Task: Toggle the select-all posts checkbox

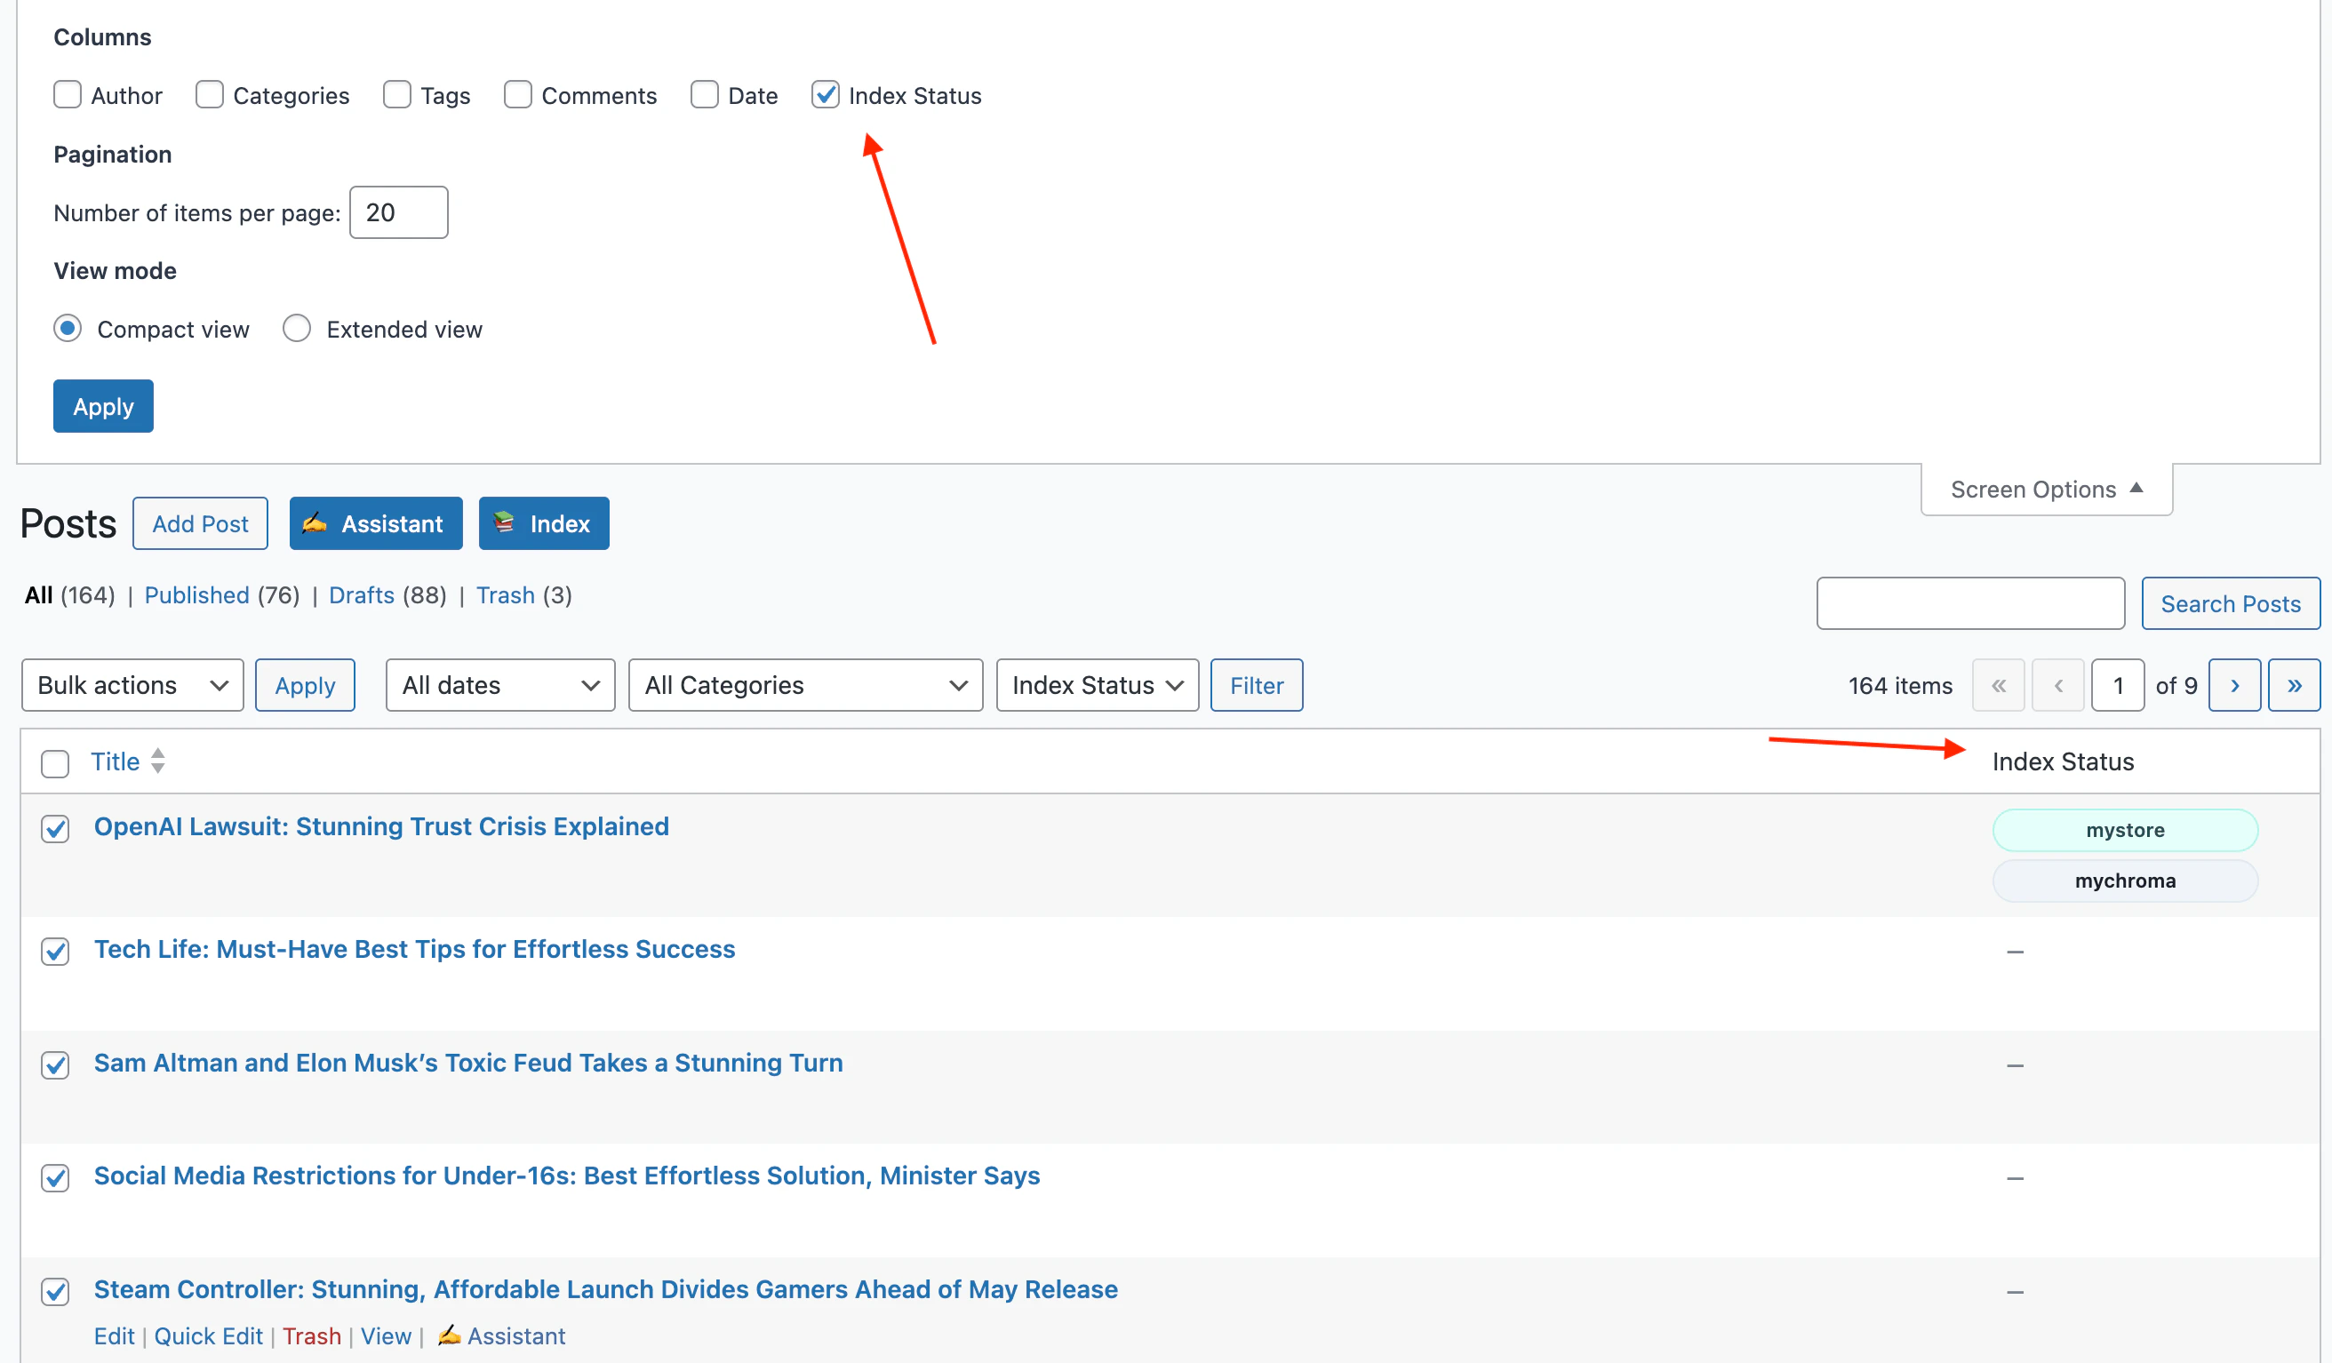Action: 55,763
